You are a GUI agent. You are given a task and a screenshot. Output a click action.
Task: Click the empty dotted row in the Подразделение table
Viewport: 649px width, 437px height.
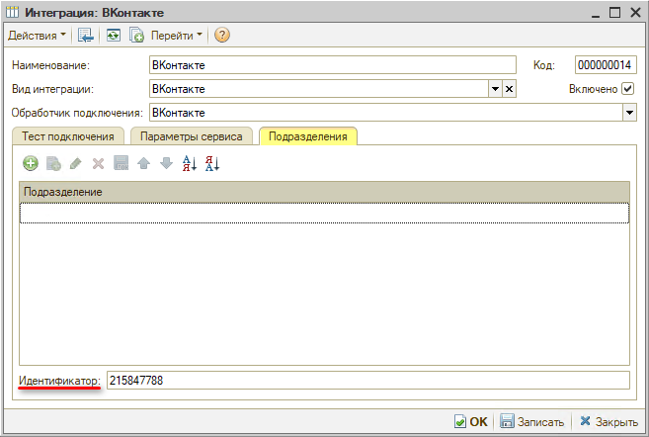[x=324, y=213]
